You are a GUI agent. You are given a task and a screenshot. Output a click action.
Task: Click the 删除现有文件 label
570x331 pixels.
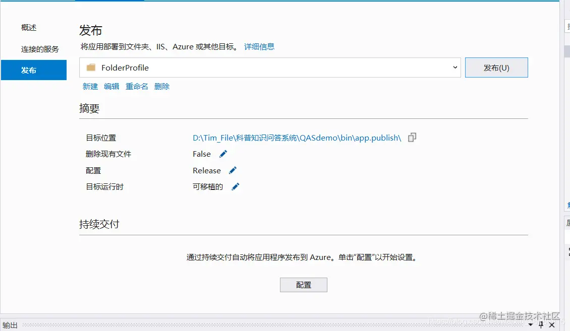pyautogui.click(x=108, y=154)
